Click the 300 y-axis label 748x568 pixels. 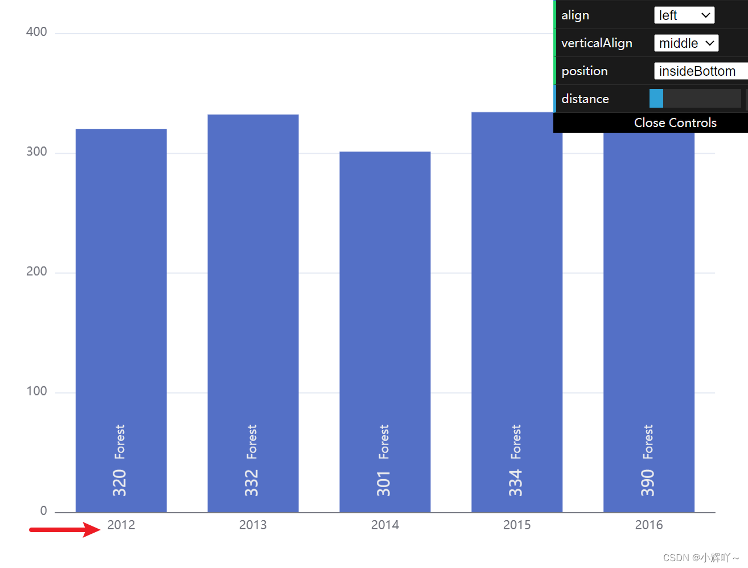[36, 152]
